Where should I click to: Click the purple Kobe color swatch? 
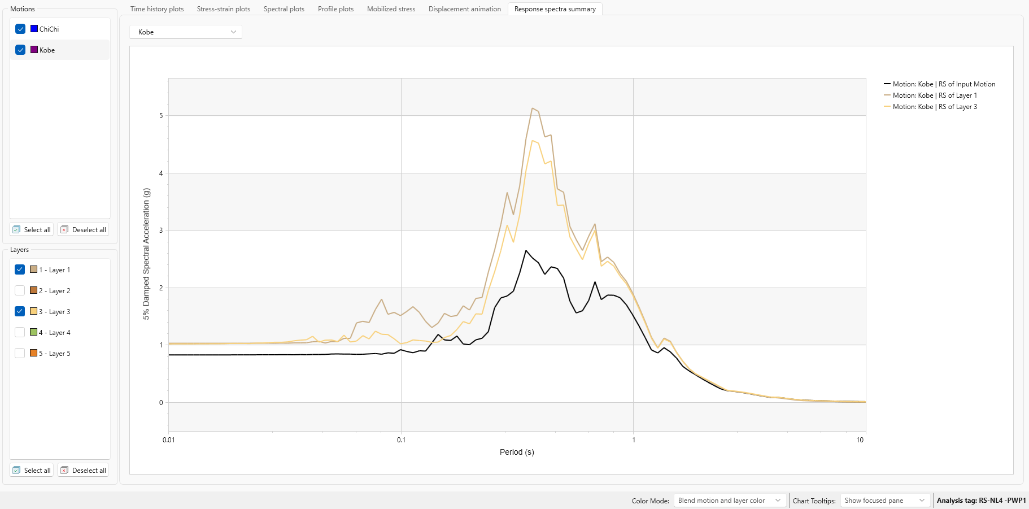click(34, 50)
